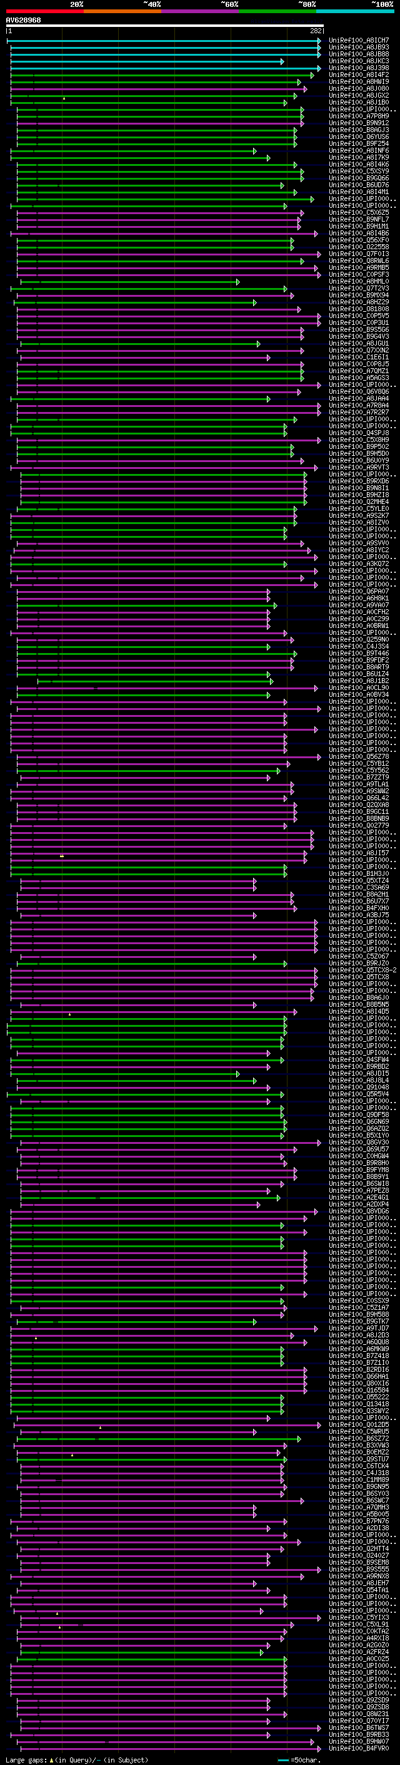Click the green ~80% identity legend bar
The width and height of the screenshot is (400, 1765).
(x=277, y=11)
